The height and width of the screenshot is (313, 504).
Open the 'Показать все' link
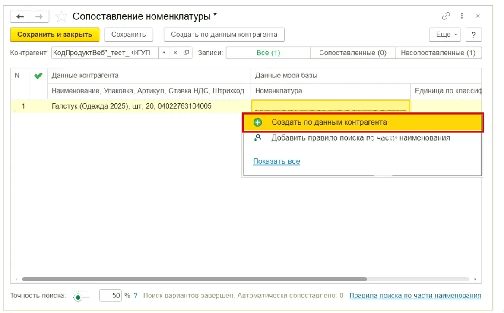click(x=276, y=161)
